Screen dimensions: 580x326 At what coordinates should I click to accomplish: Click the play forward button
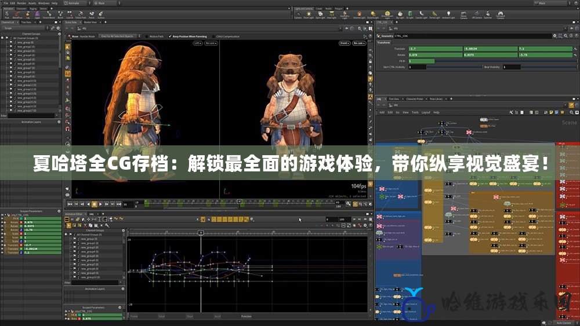pyautogui.click(x=100, y=204)
